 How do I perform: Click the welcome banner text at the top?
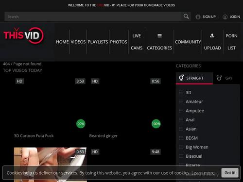coord(121,5)
